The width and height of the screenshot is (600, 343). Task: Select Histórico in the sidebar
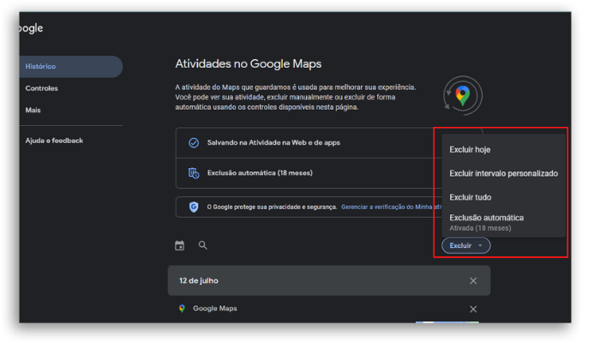pos(71,67)
